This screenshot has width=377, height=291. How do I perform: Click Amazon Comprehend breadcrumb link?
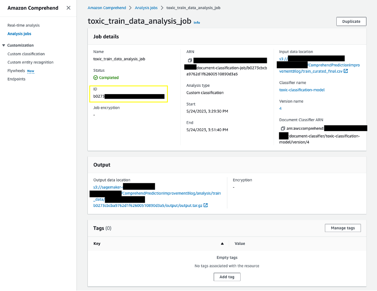[x=107, y=8]
